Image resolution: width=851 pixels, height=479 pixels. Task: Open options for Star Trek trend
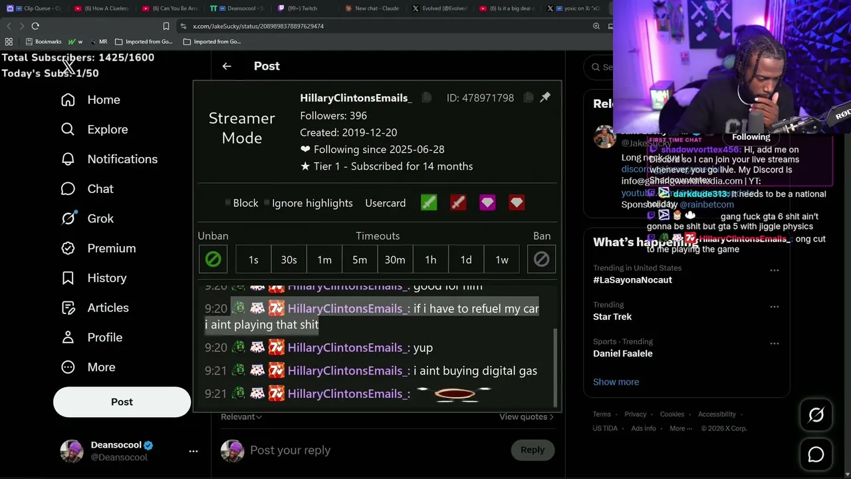[774, 307]
